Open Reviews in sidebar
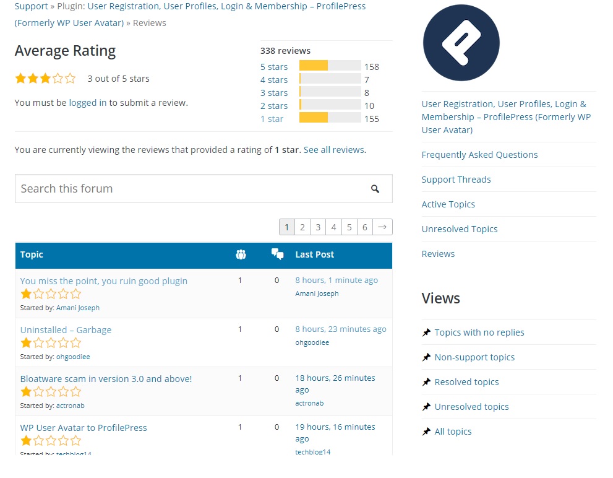 tap(438, 254)
